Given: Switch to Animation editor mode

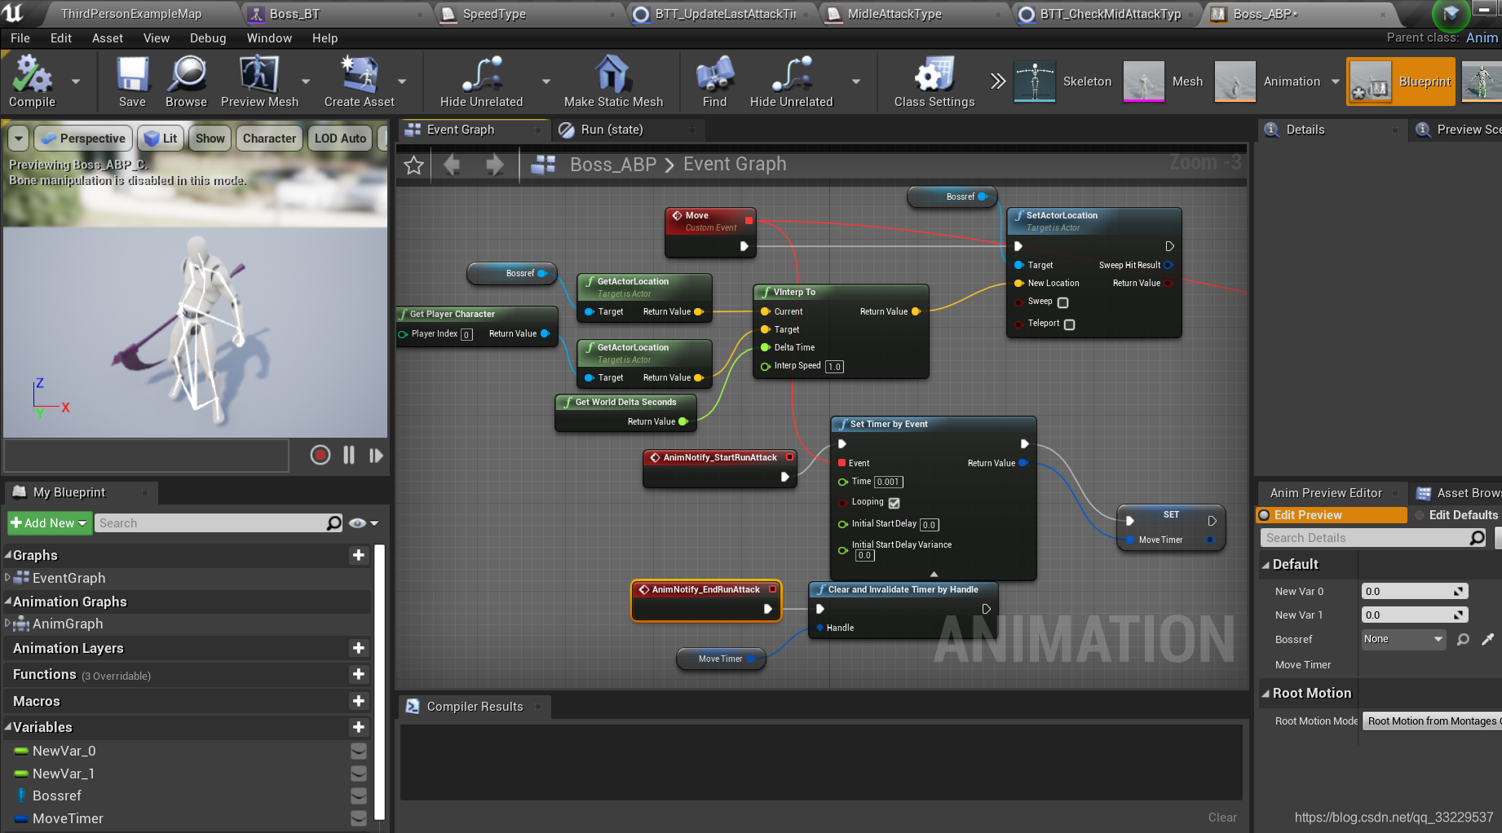Looking at the screenshot, I should pyautogui.click(x=1268, y=82).
